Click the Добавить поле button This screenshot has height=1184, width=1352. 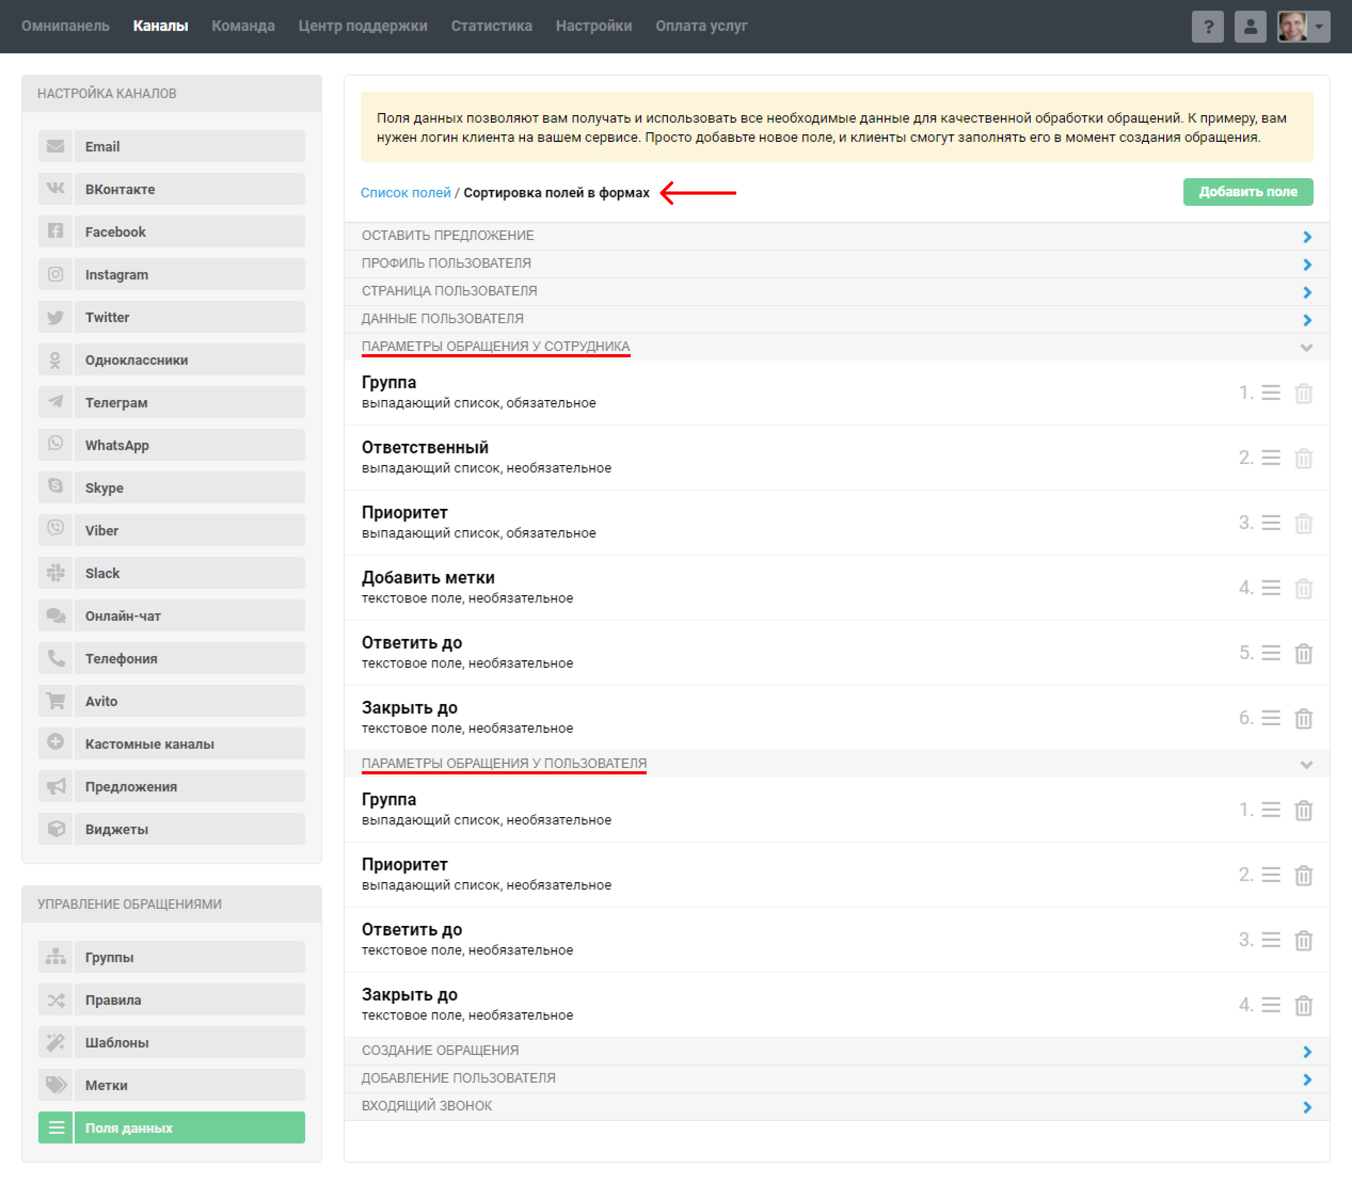coord(1247,191)
